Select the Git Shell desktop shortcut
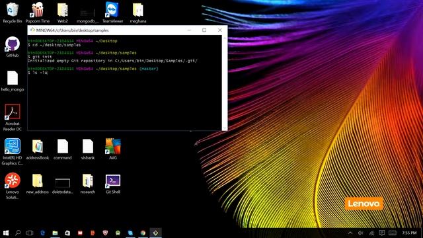The height and width of the screenshot is (238, 423). point(113,184)
